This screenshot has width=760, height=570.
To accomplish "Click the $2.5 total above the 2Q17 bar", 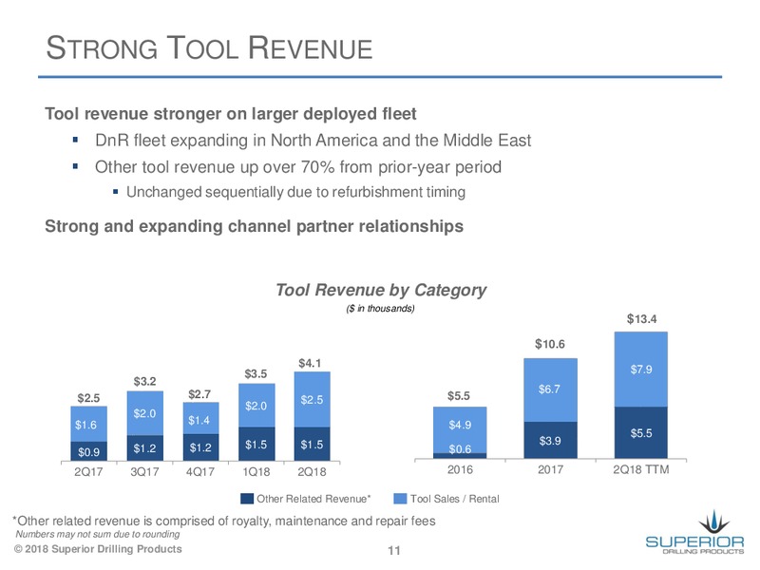I will point(88,398).
